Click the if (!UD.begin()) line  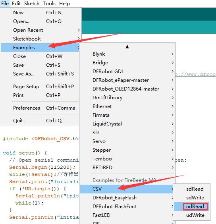click(x=38, y=189)
